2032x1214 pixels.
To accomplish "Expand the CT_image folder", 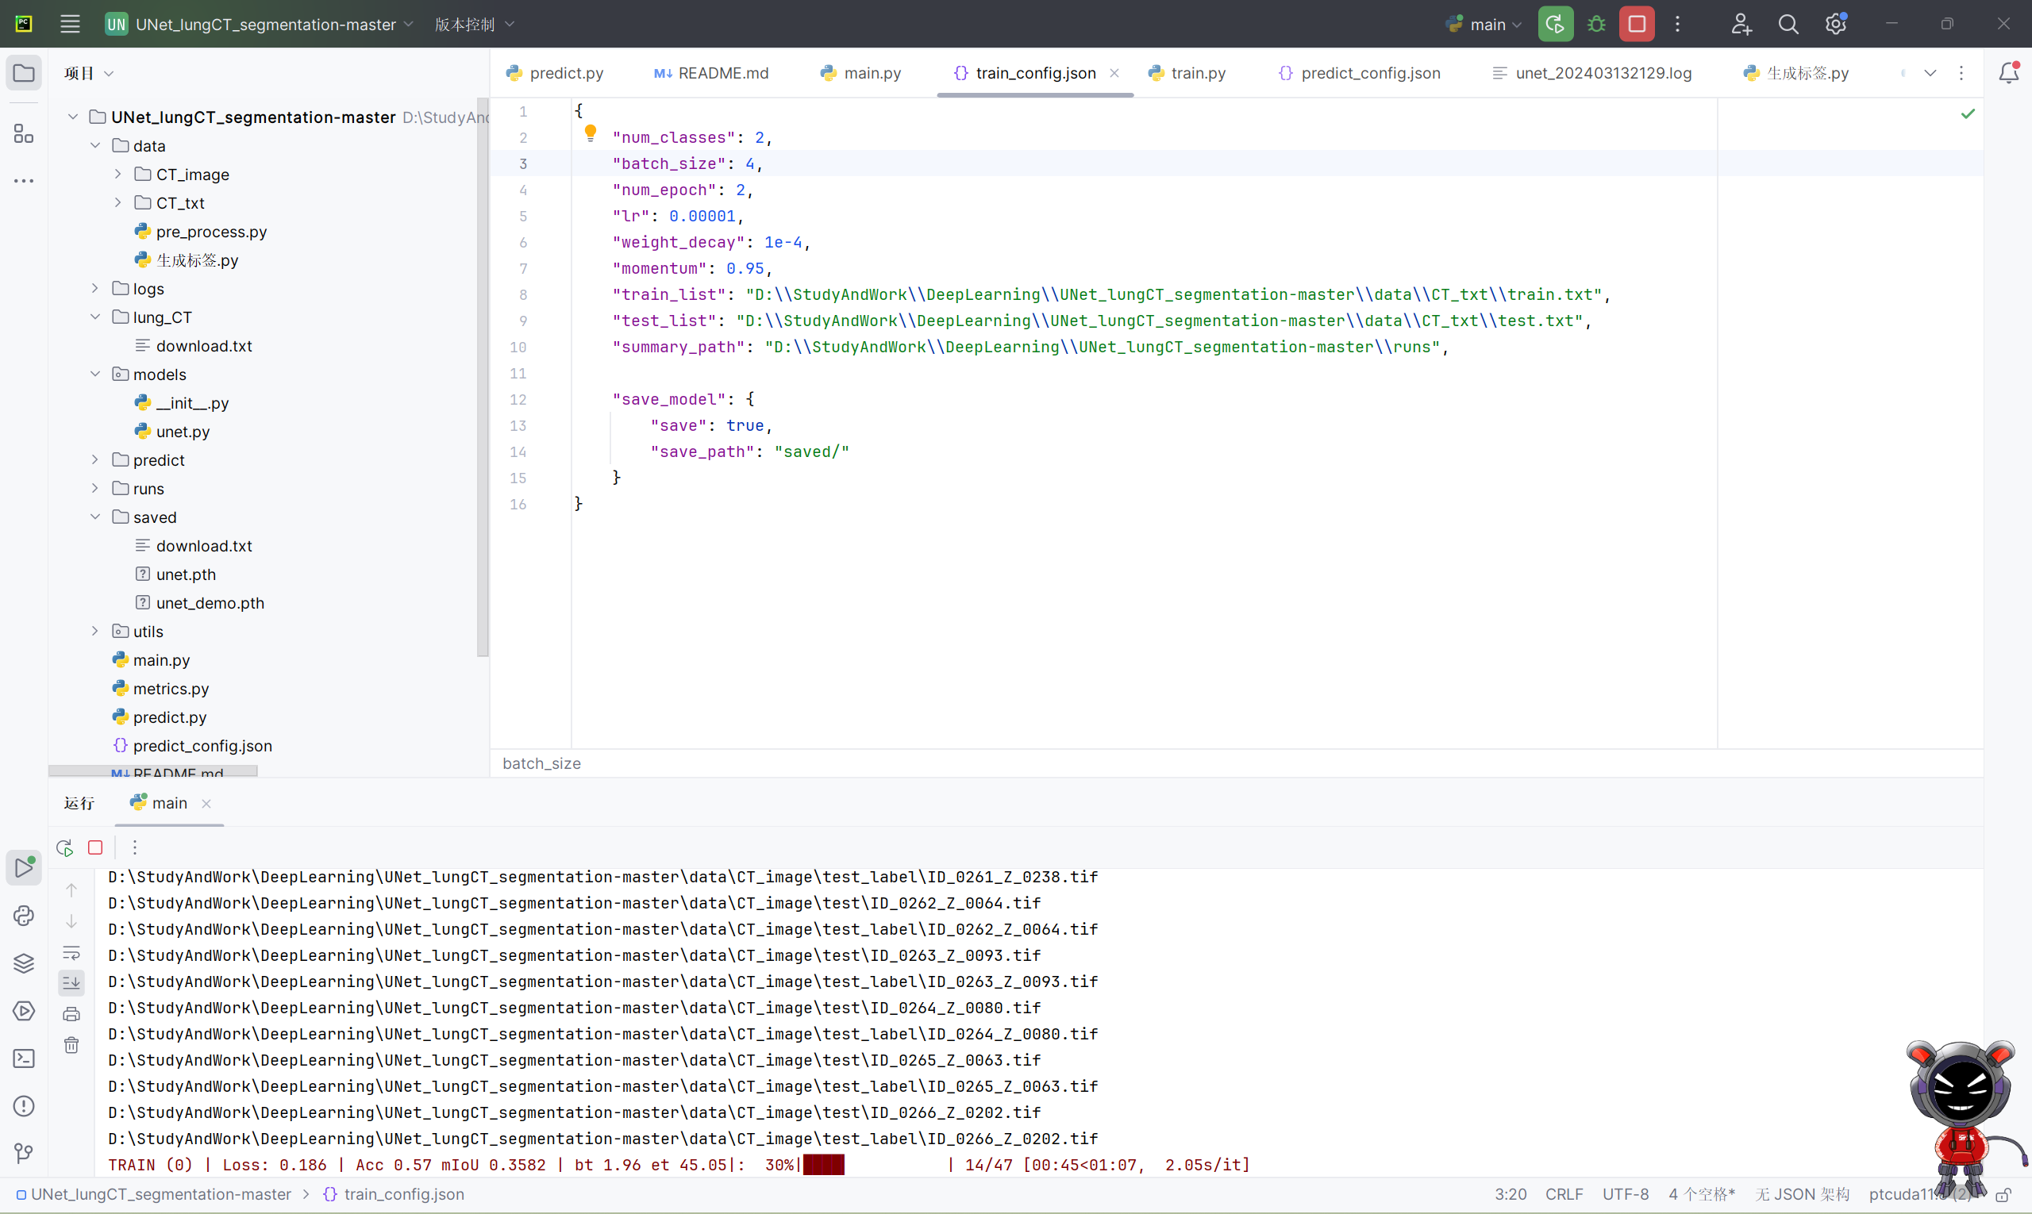I will (x=117, y=175).
